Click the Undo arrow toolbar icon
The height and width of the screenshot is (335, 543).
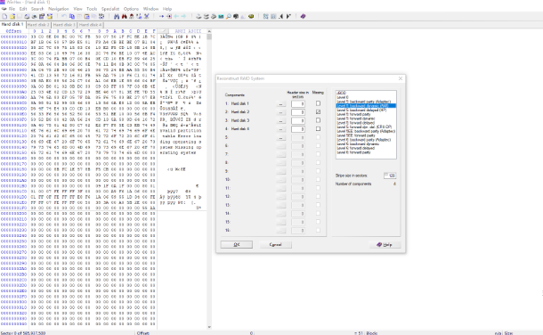click(x=64, y=16)
